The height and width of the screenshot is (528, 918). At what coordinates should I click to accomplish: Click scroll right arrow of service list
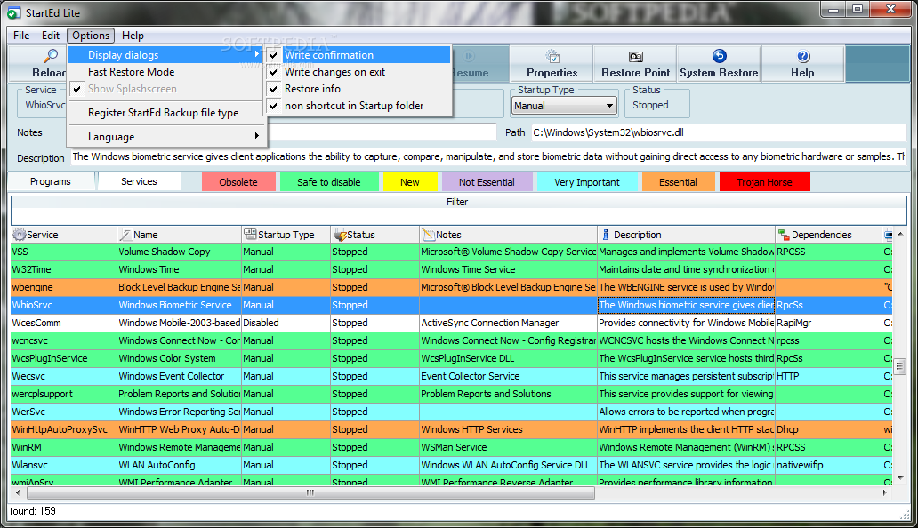click(x=884, y=493)
